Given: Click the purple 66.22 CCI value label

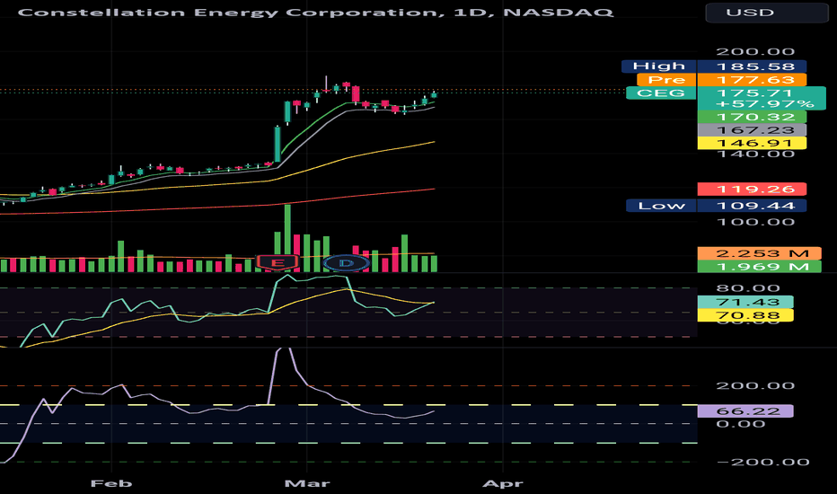Looking at the screenshot, I should click(745, 410).
